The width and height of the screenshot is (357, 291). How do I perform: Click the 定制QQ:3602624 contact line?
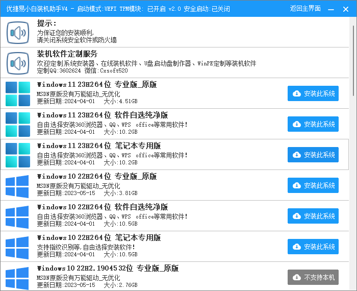coord(82,70)
